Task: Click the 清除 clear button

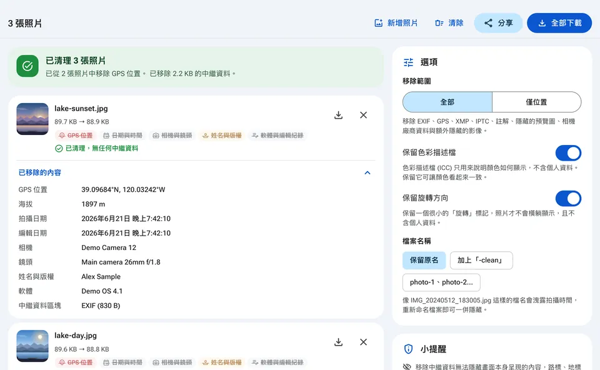Action: (449, 23)
